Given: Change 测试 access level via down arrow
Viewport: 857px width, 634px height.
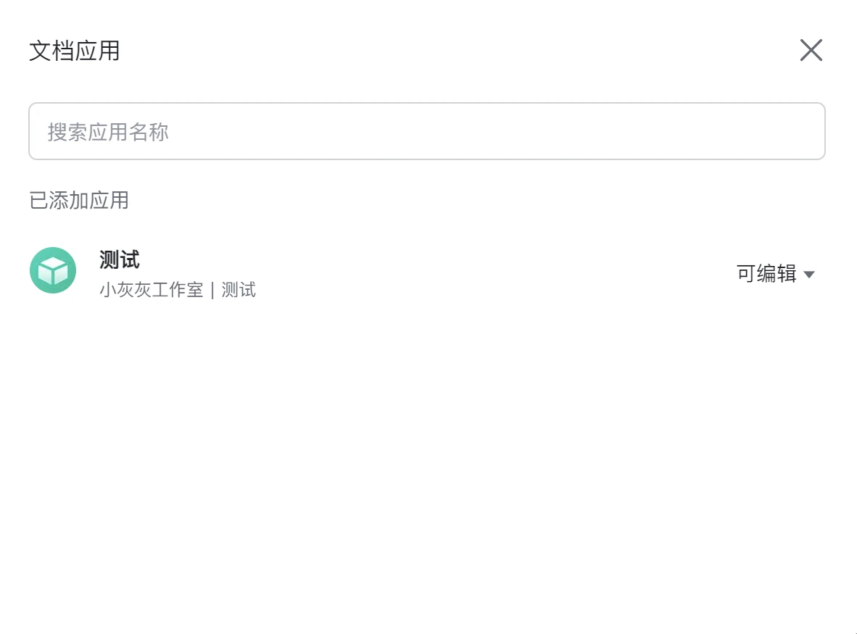Looking at the screenshot, I should pyautogui.click(x=809, y=275).
